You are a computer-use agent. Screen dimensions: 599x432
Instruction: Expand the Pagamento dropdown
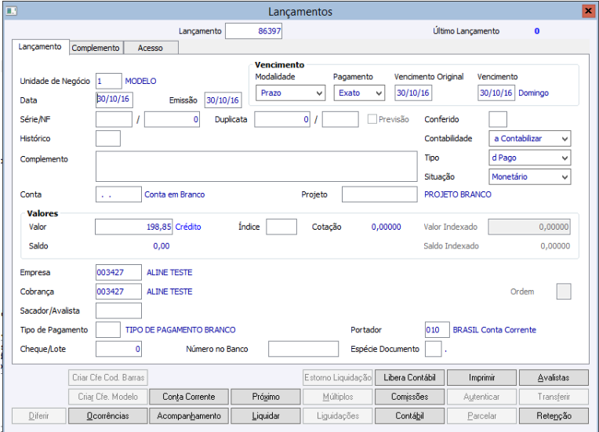pos(359,93)
